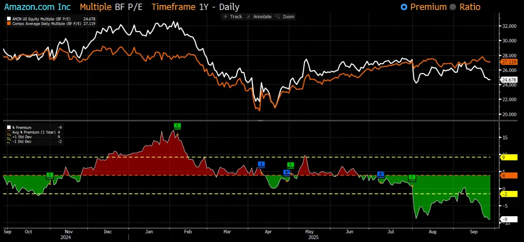
Task: Click the orange 27.119 price axis tag
Action: (509, 62)
